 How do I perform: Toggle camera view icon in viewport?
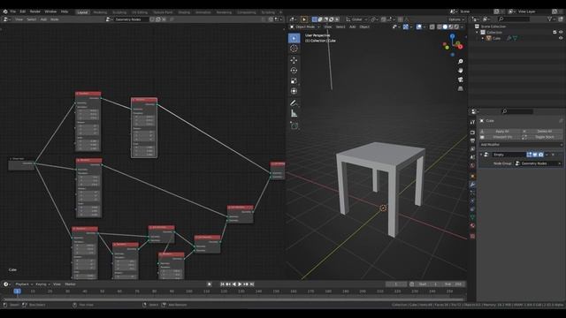coord(460,79)
